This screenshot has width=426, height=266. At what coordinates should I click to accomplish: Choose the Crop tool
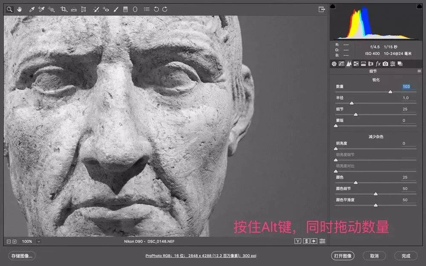[63, 9]
